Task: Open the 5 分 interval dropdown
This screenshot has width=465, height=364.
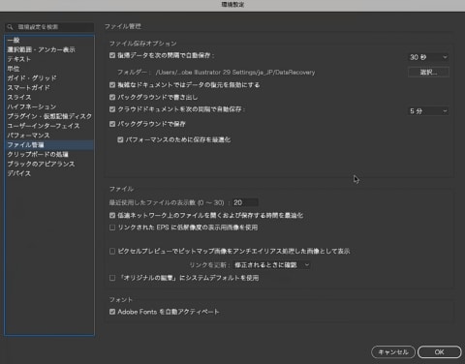Action: click(x=428, y=111)
